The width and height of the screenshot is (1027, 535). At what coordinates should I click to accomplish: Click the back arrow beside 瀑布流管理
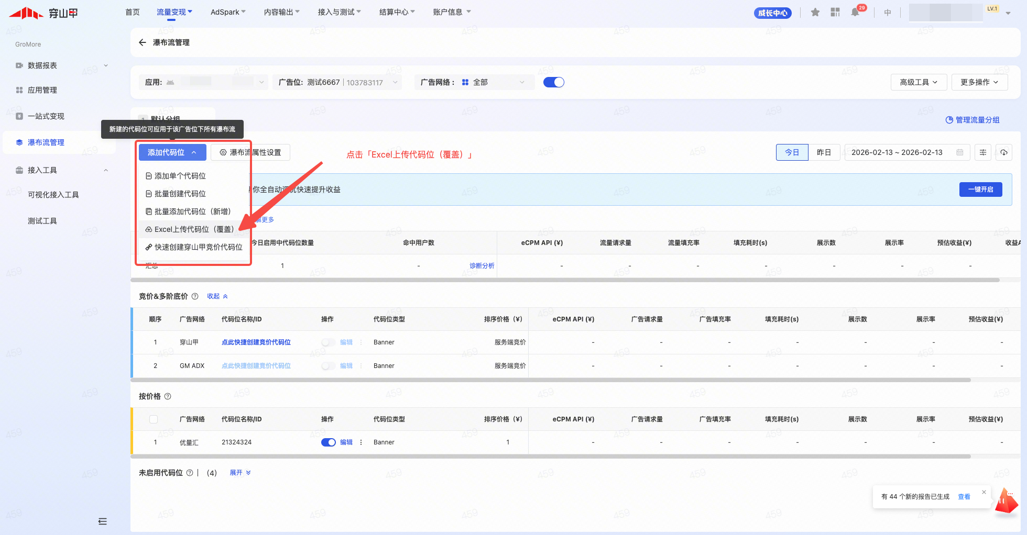142,42
